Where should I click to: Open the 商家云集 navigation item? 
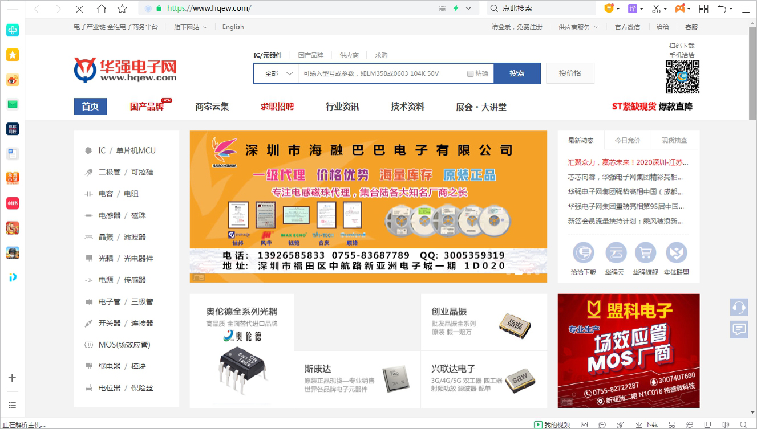pos(212,107)
